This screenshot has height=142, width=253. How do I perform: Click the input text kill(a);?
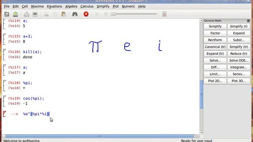click(32, 52)
